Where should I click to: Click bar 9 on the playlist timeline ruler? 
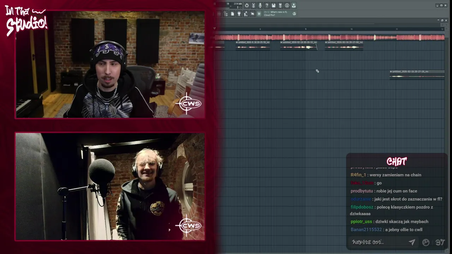coord(306,29)
